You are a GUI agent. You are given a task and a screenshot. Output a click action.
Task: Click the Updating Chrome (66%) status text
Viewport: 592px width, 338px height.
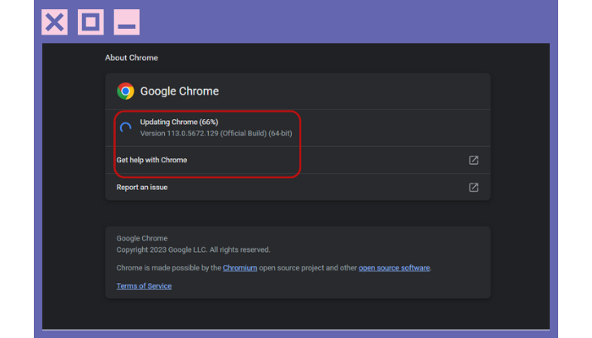click(x=179, y=122)
